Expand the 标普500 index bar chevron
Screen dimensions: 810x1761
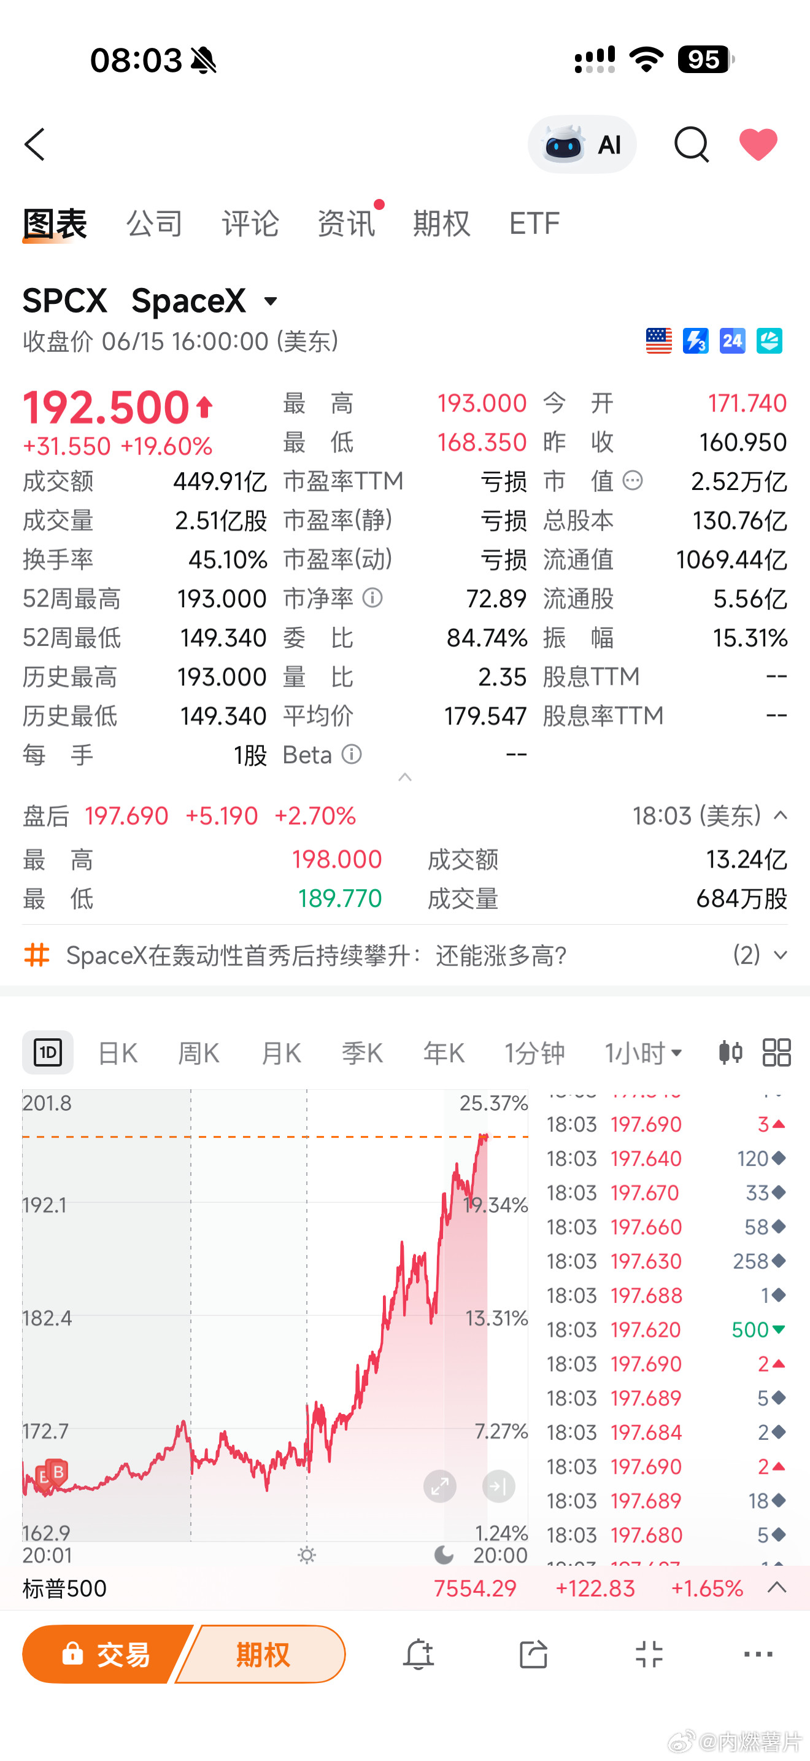coord(777,1587)
